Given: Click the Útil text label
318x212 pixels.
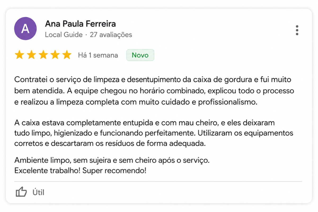Looking at the screenshot, I should point(38,192).
